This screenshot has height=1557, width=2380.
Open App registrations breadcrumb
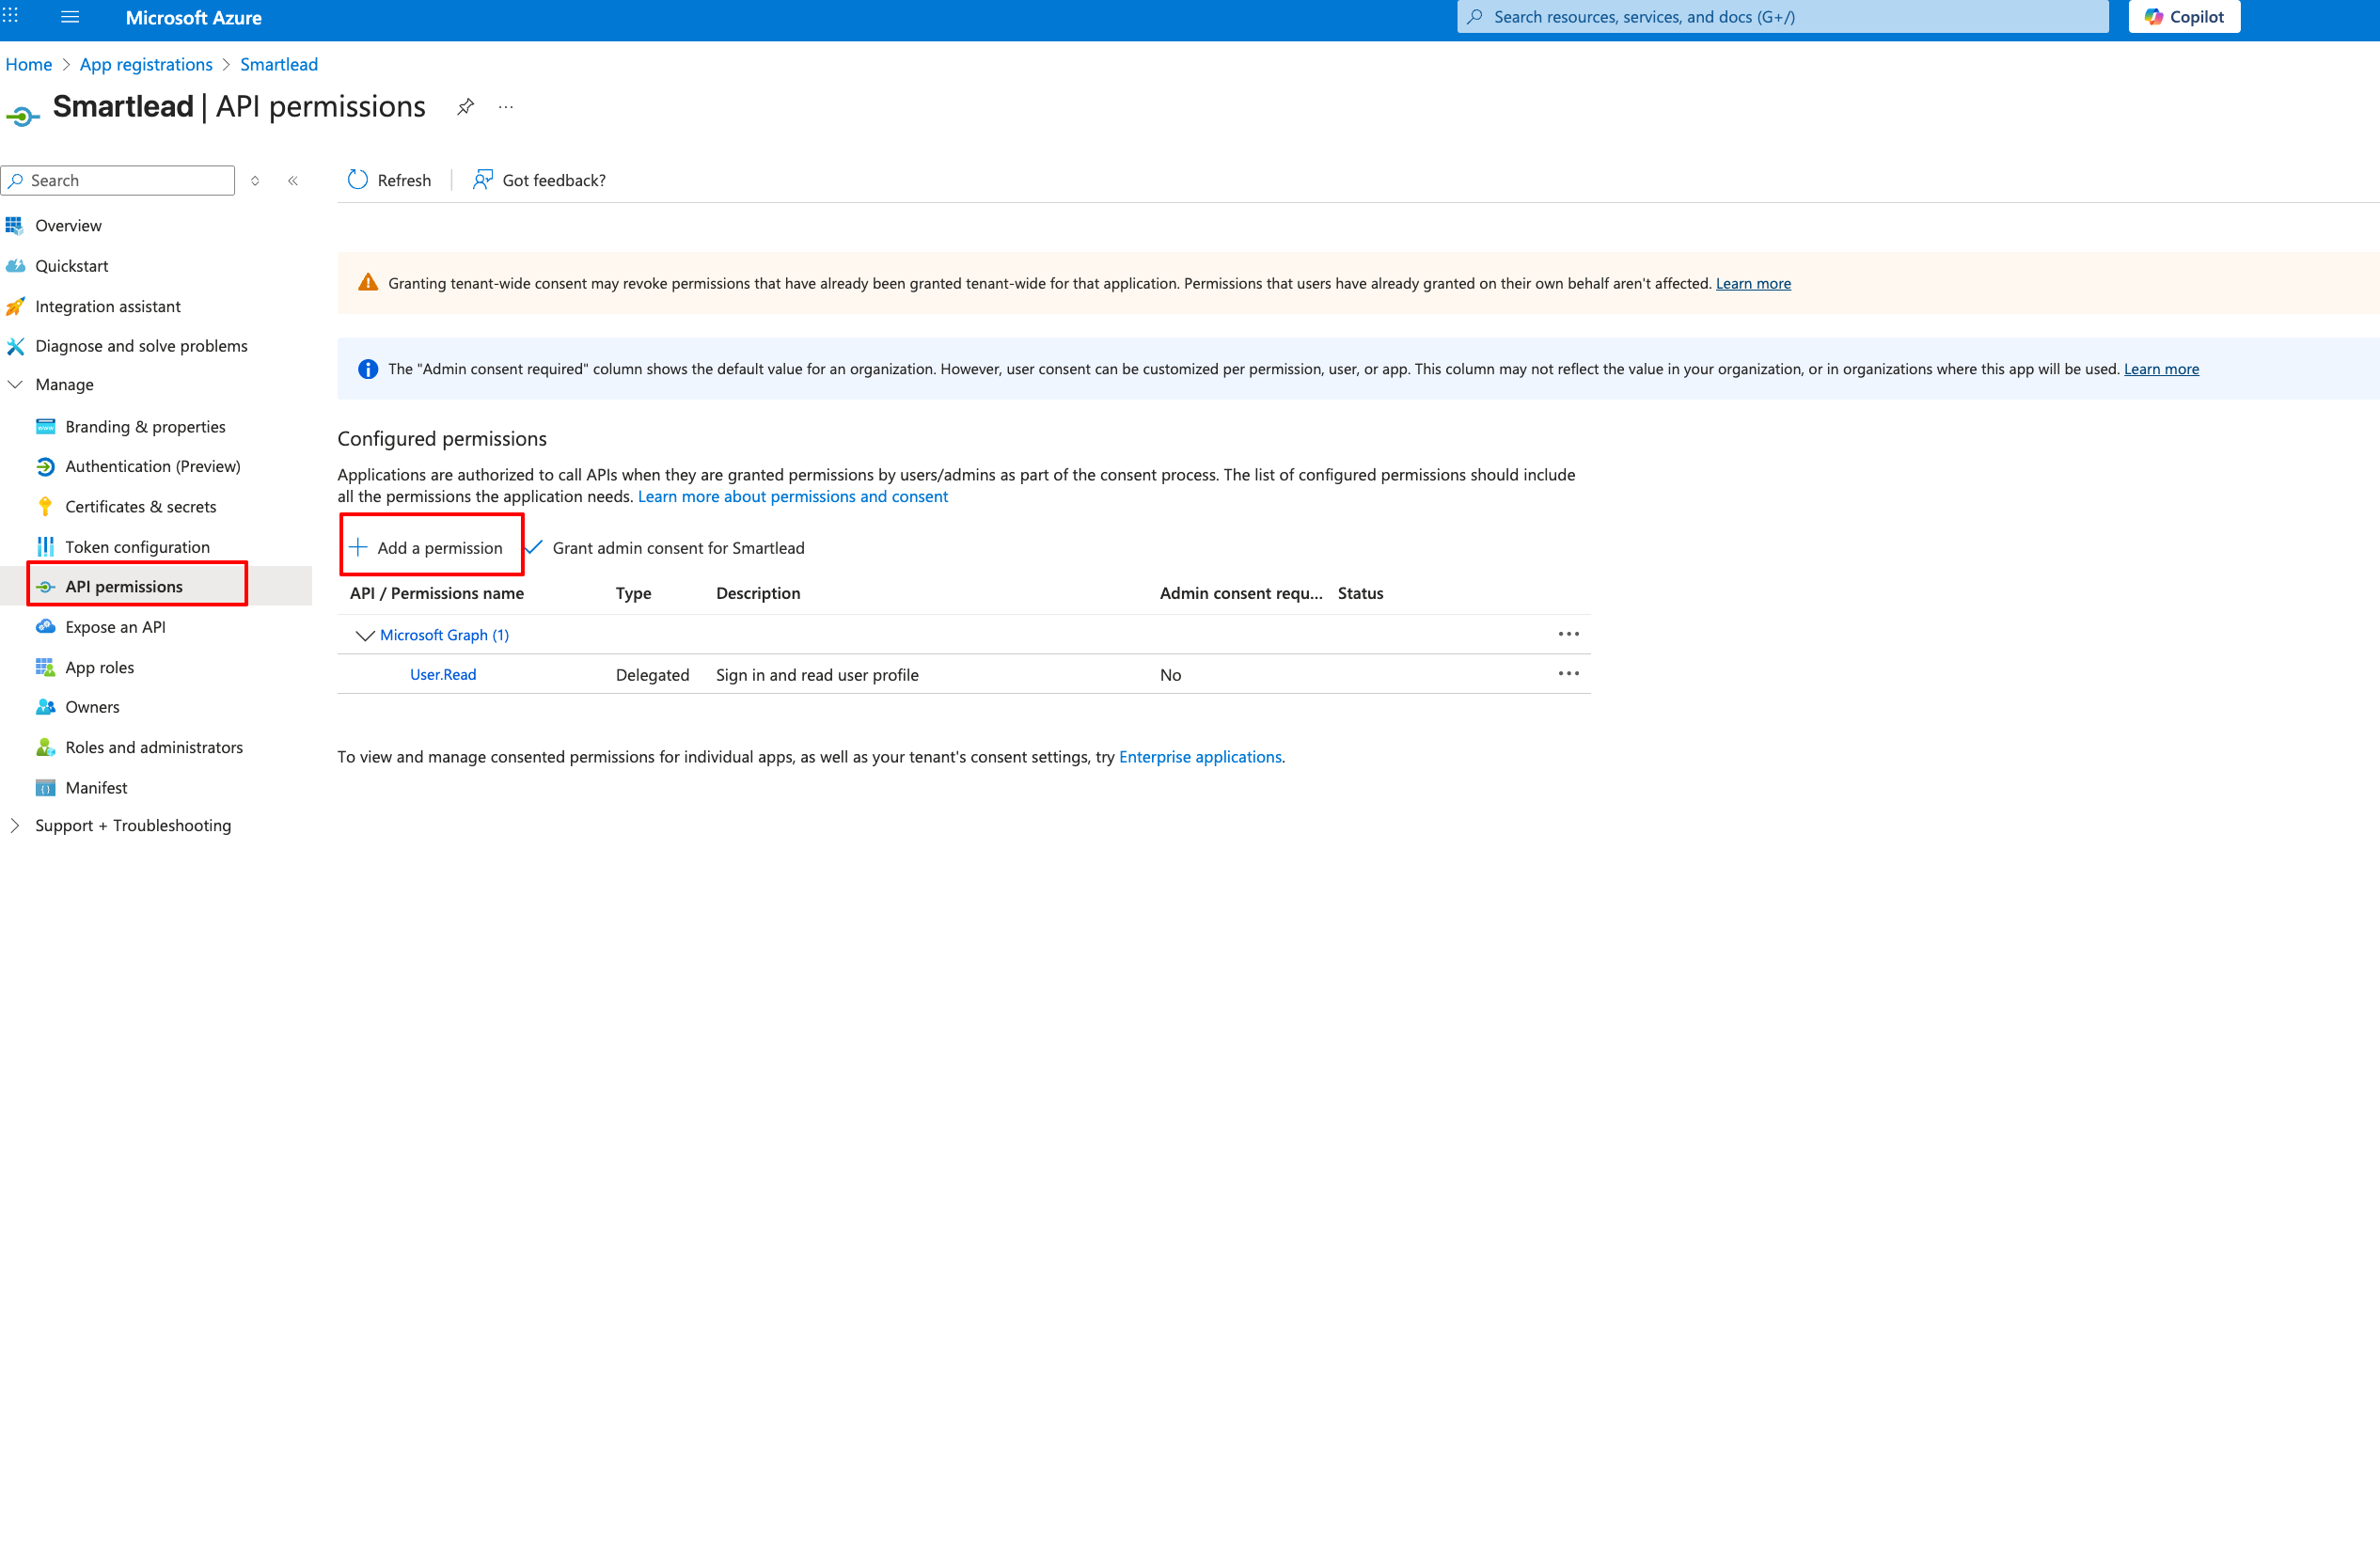coord(146,64)
